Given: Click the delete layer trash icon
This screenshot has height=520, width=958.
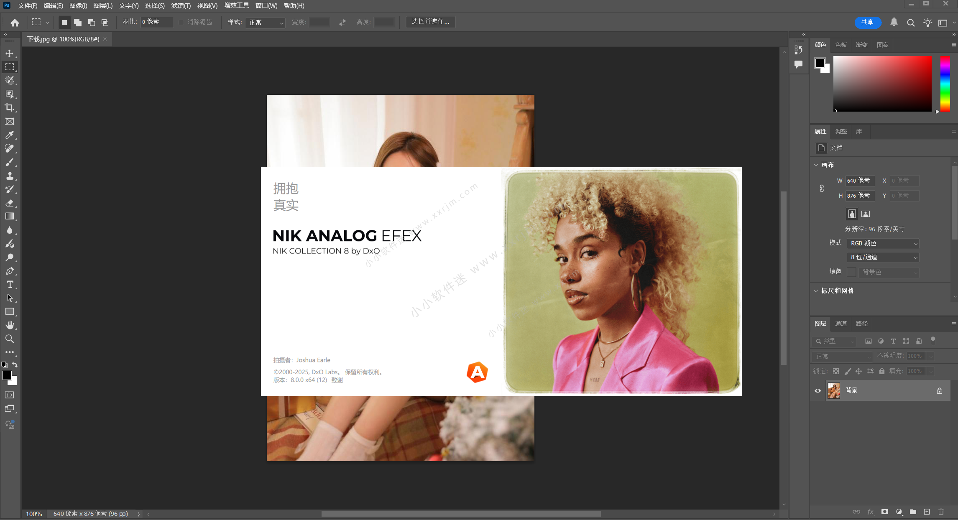Looking at the screenshot, I should pos(941,512).
